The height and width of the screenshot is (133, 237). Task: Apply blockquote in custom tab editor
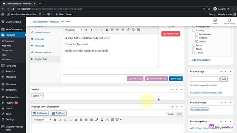click(x=107, y=30)
